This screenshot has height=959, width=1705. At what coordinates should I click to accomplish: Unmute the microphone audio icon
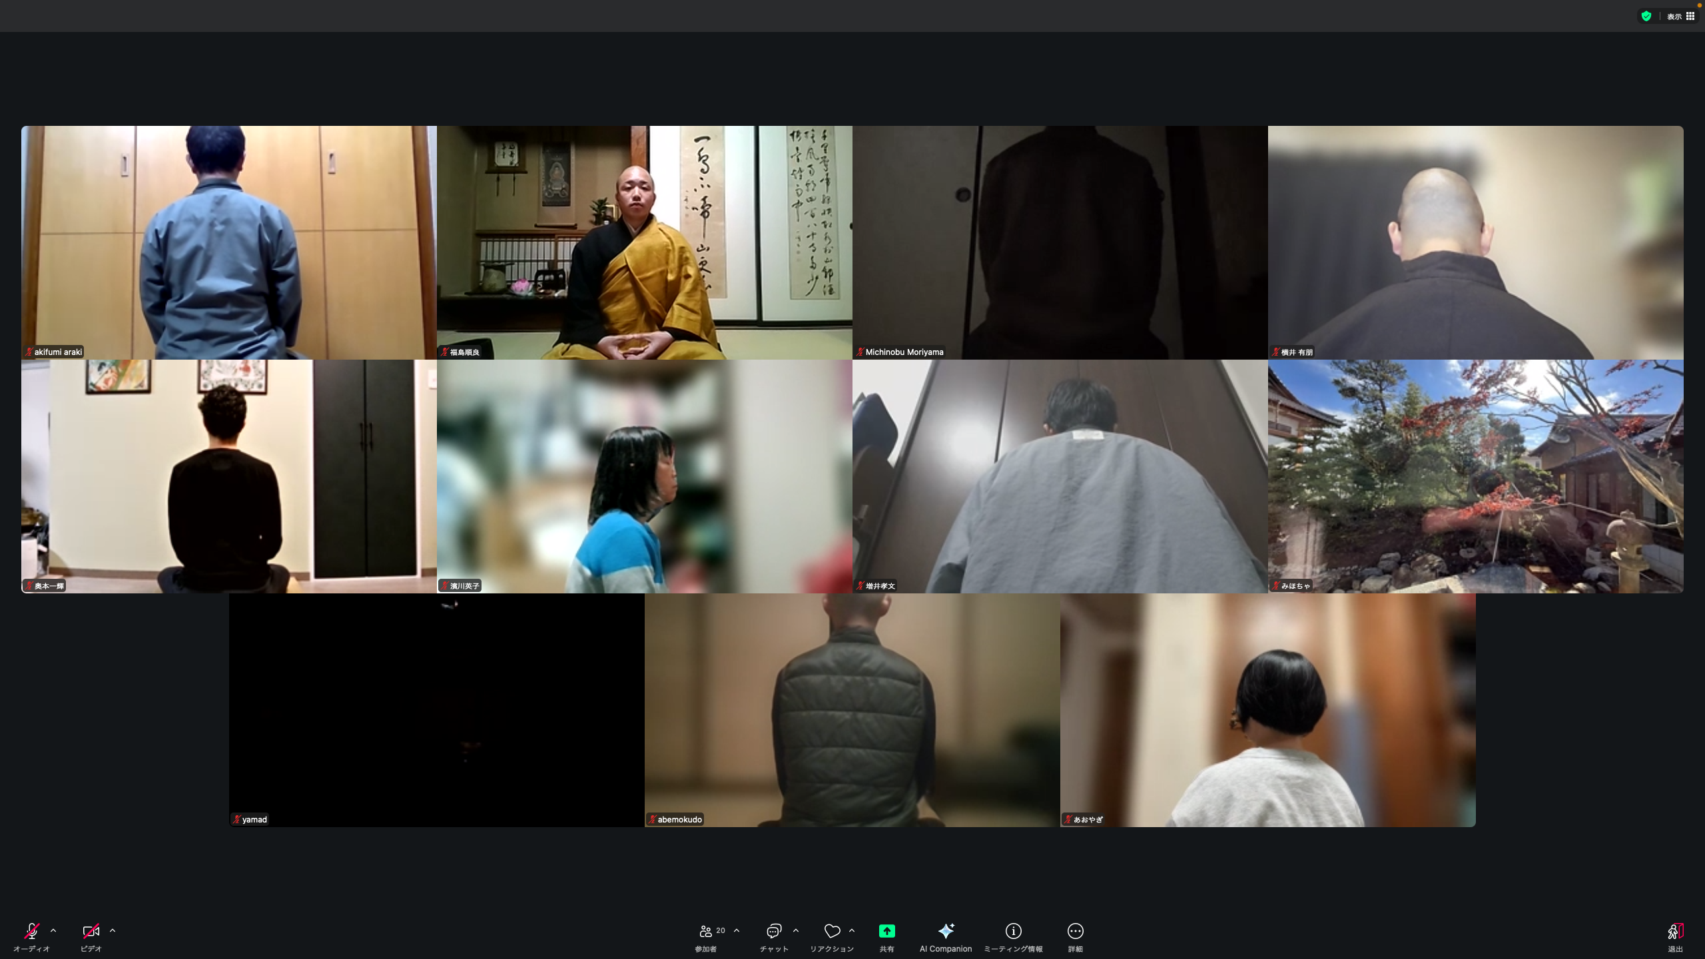31,931
